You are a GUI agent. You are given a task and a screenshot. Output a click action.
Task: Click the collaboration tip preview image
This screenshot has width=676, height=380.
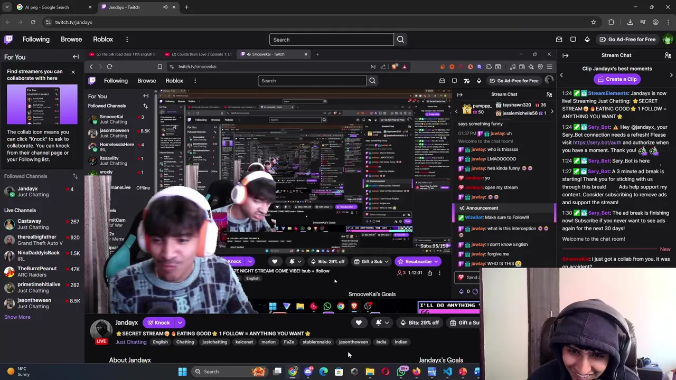pyautogui.click(x=42, y=104)
